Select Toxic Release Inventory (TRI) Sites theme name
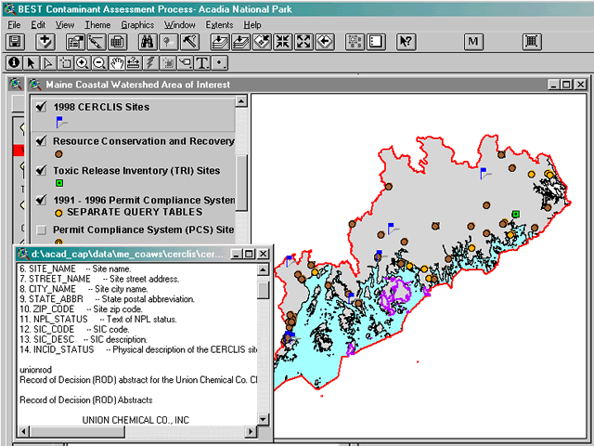Screen dimensions: 594x446 click(136, 171)
